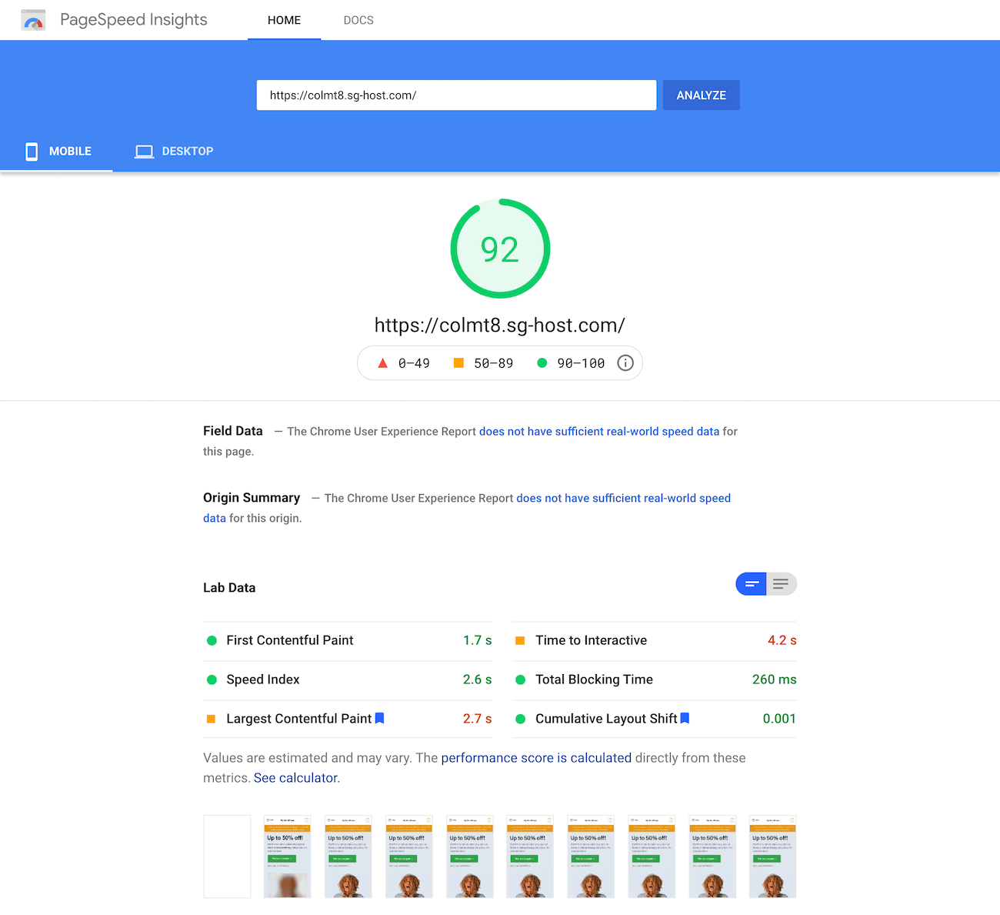Focus the URL input field
This screenshot has width=1000, height=915.
[x=456, y=95]
